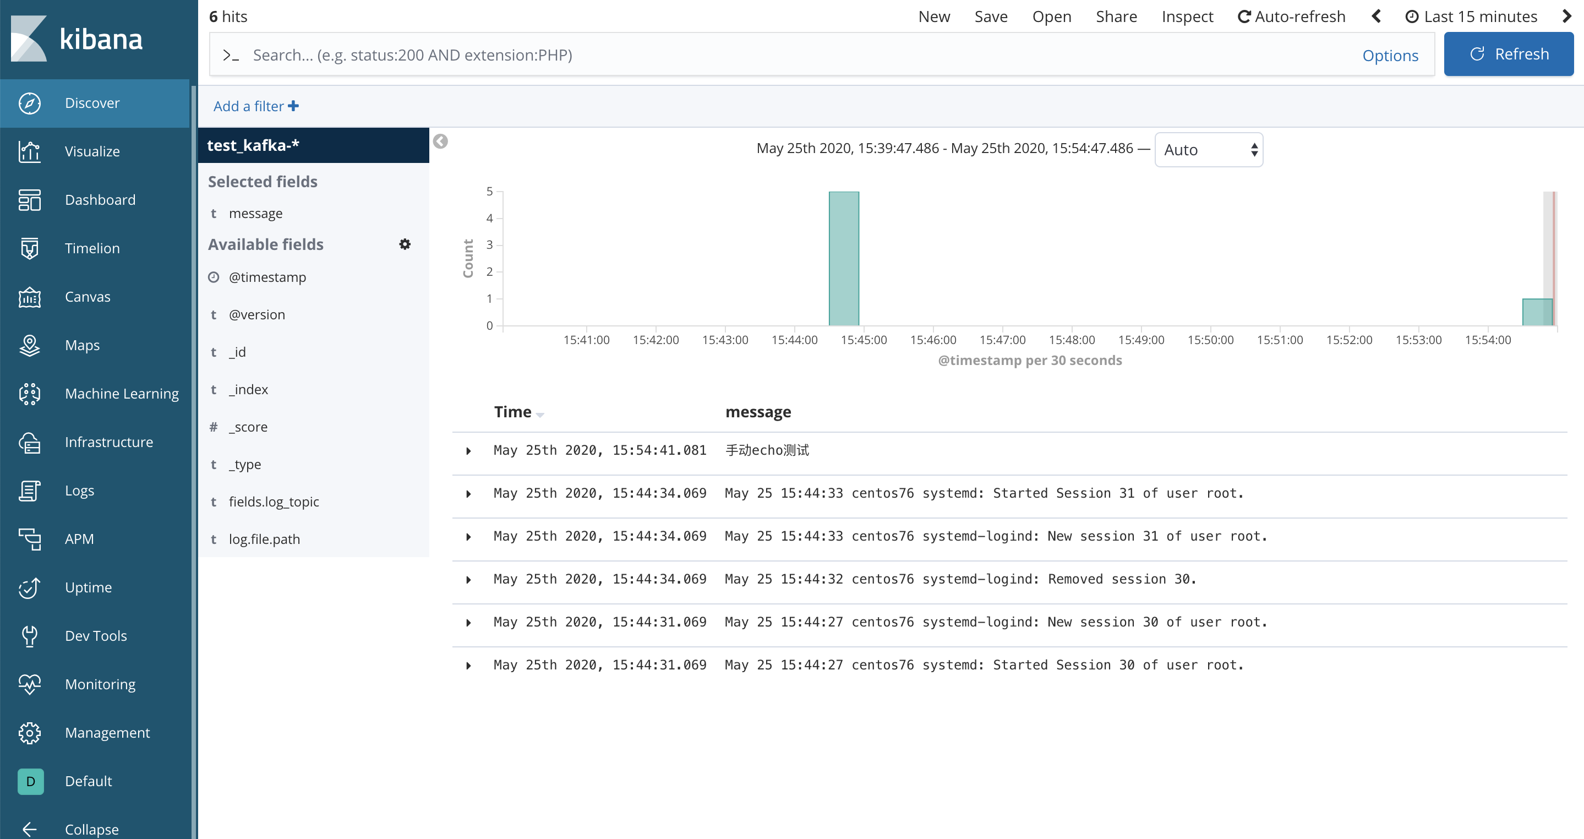Collapse the fields sidebar with the arrow button
This screenshot has height=839, width=1584.
440,141
